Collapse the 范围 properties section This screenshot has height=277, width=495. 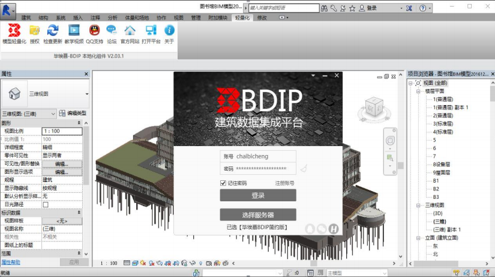(x=79, y=254)
